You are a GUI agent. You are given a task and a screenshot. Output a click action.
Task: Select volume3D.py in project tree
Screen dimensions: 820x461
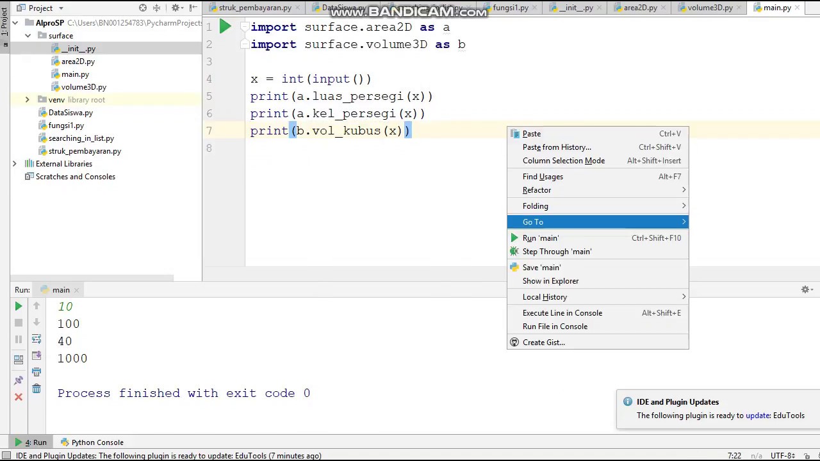(83, 87)
